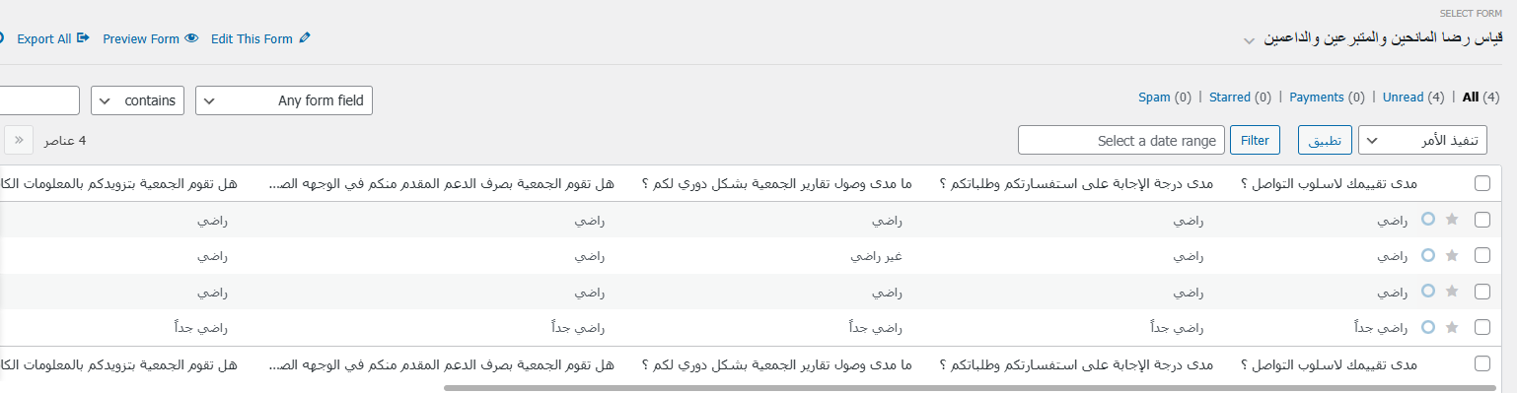Image resolution: width=1517 pixels, height=393 pixels.
Task: Select all entries using the header checkbox
Action: [x=1482, y=183]
